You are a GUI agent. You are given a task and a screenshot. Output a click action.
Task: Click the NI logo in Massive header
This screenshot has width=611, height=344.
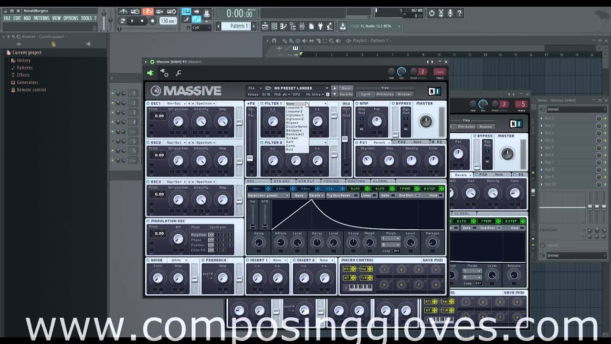(x=434, y=91)
